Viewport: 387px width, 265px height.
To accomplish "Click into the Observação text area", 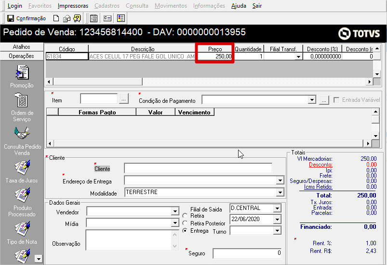I will pos(129,240).
